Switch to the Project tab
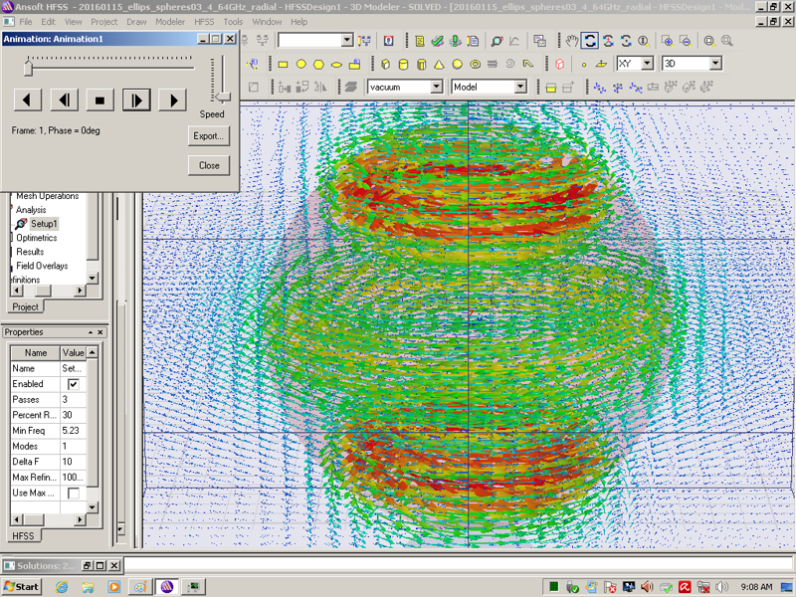 tap(26, 306)
